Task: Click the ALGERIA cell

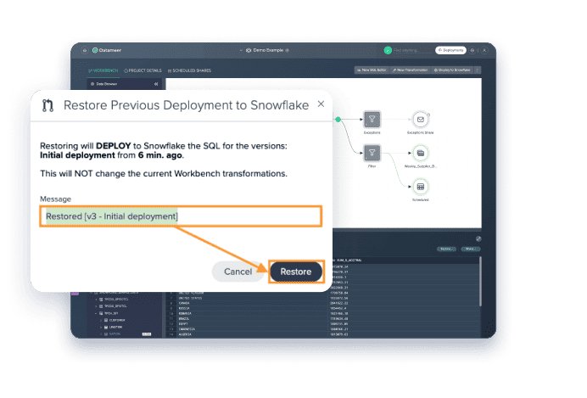Action: tap(185, 334)
